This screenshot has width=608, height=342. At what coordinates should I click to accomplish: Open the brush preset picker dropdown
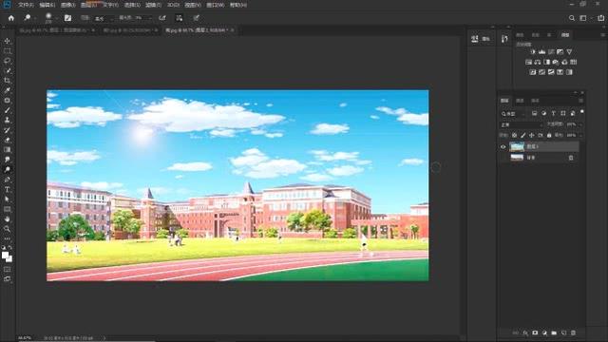coord(57,18)
